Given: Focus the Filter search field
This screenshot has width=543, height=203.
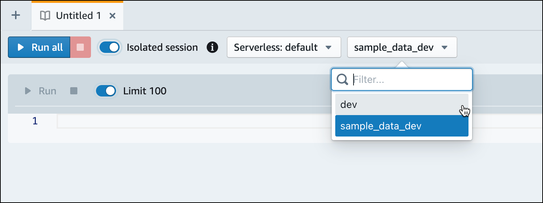Looking at the screenshot, I should tap(408, 80).
